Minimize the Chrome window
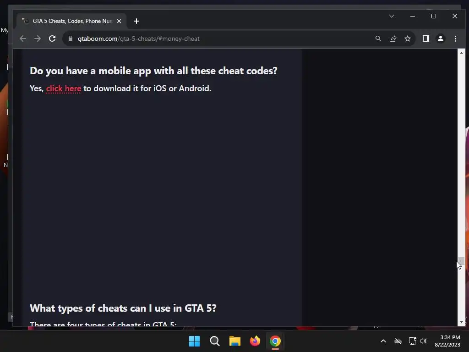This screenshot has width=469, height=352. [413, 16]
